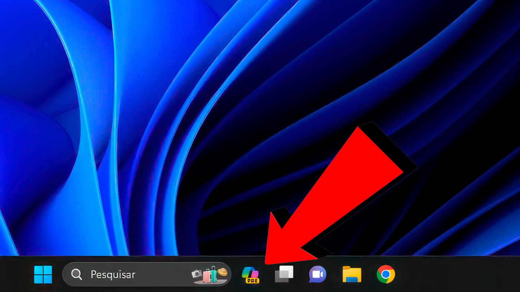
Task: Click the magnifying glass search icon
Action: 77,275
